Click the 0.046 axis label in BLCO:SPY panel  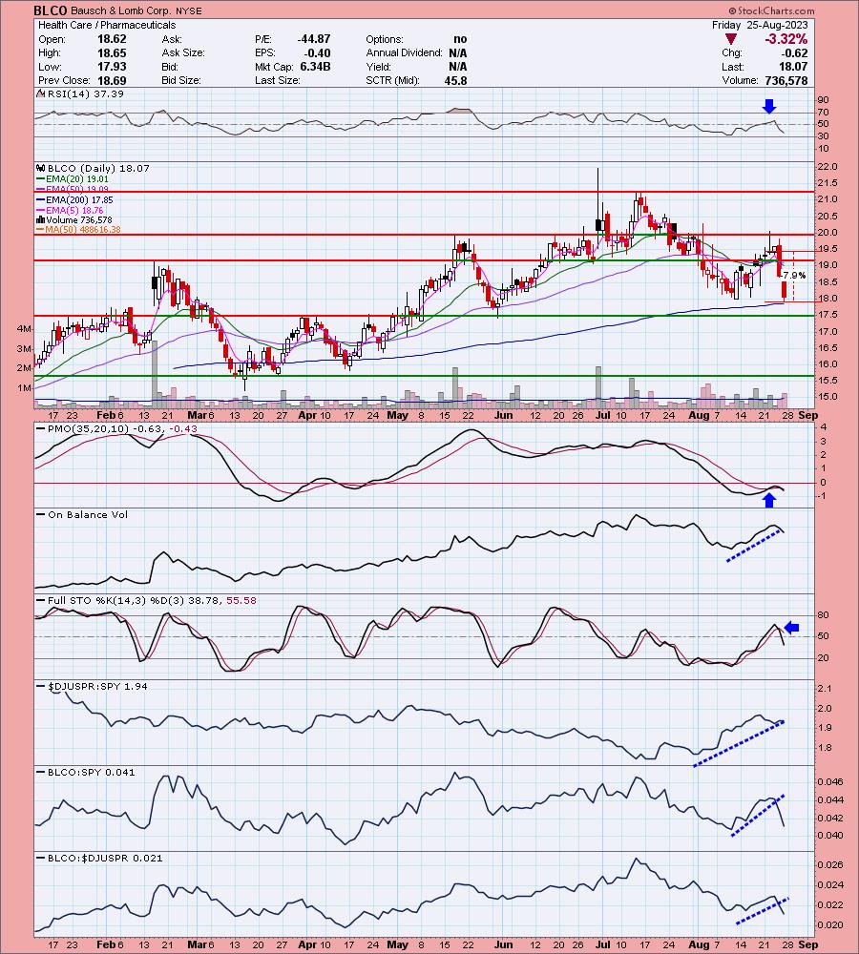tap(830, 782)
